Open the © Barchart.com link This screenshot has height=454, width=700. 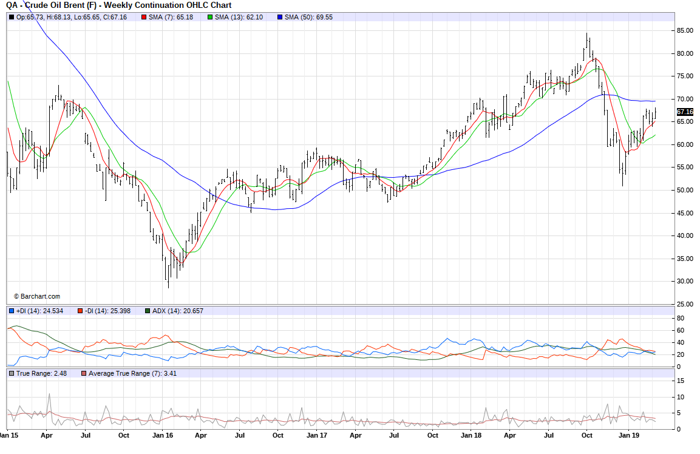click(x=37, y=296)
